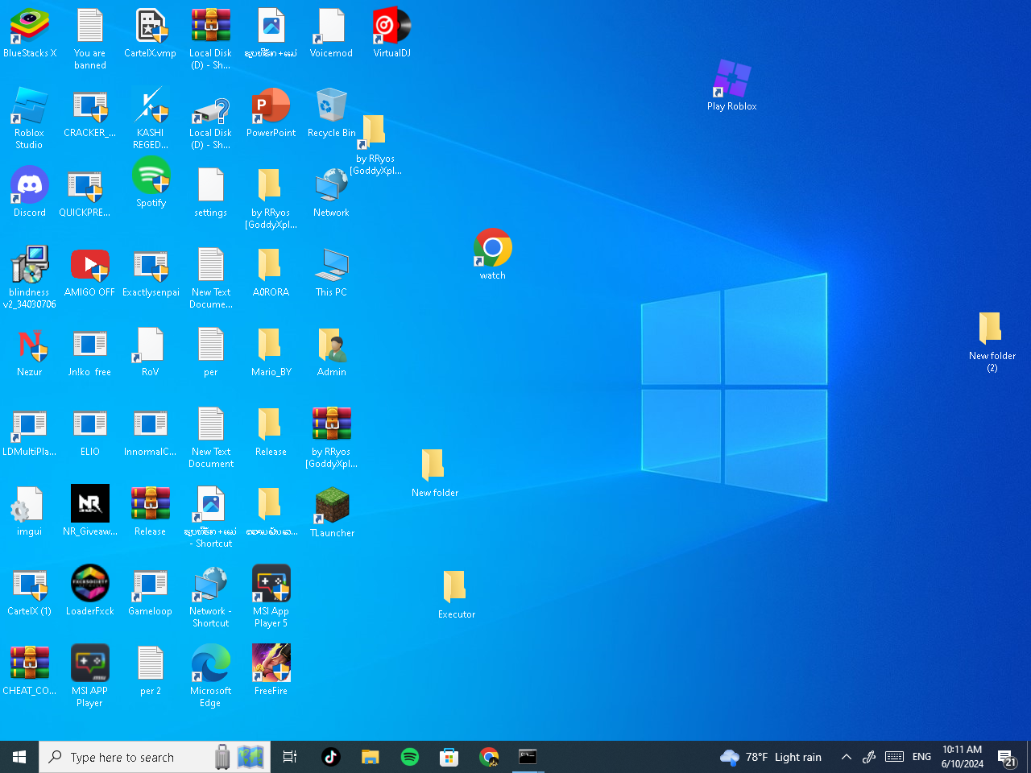Screen dimensions: 1031x773
Task: Open the Network - Shortcut icon
Action: pos(211,597)
